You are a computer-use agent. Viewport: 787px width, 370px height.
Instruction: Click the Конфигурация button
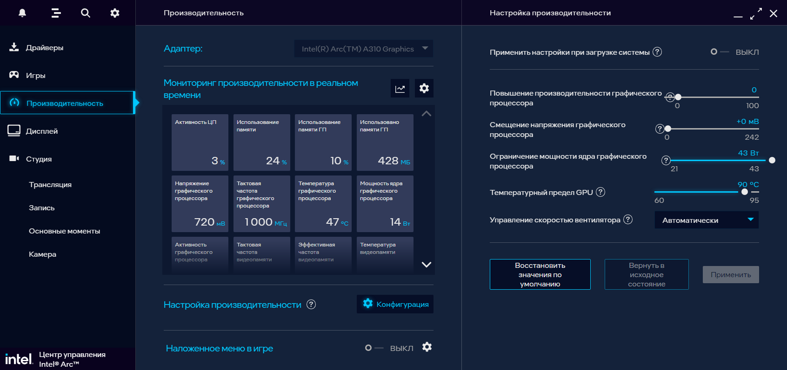395,304
